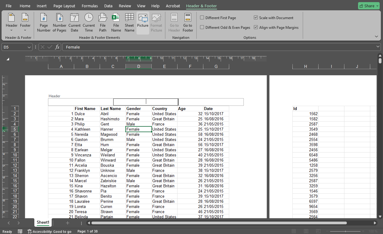Open the Name Box dropdown
The image size is (383, 234).
[29, 47]
